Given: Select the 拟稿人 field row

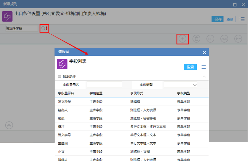Looking at the screenshot, I should [x=63, y=160].
